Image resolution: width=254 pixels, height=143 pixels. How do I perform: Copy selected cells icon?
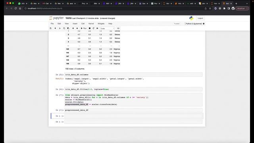(x=64, y=28)
